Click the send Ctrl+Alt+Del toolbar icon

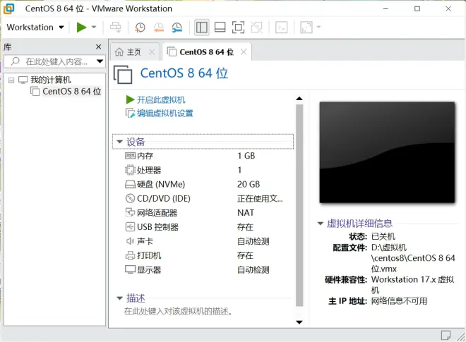pos(116,28)
